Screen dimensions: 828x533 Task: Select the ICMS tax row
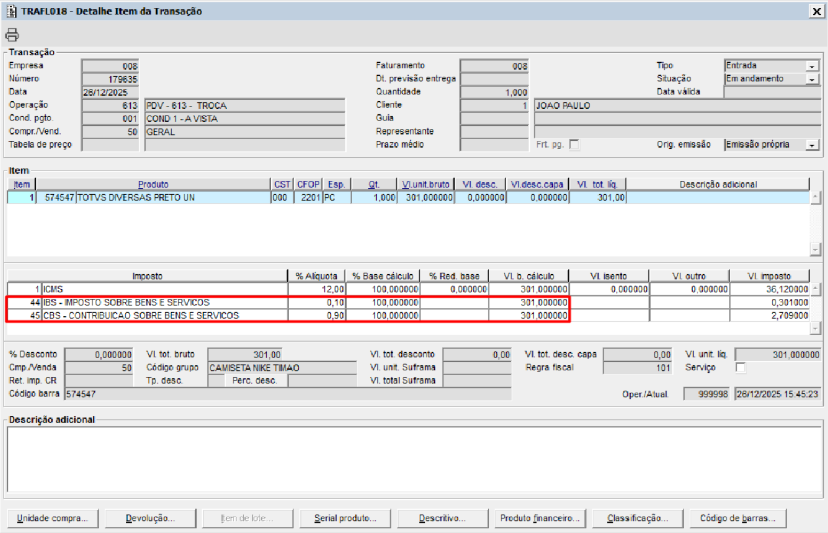pos(408,289)
